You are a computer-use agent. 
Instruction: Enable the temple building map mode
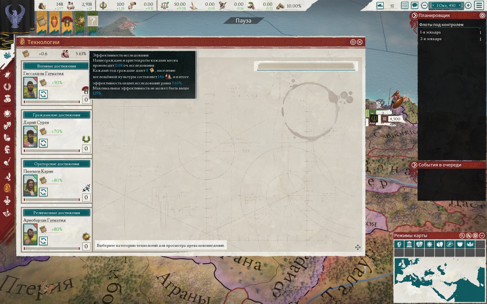(x=409, y=244)
